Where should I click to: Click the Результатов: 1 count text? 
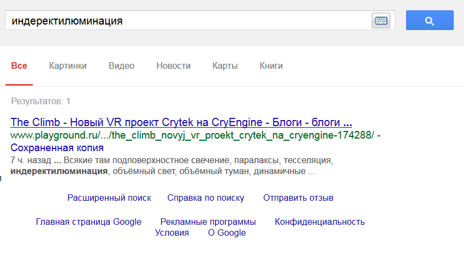(x=41, y=101)
